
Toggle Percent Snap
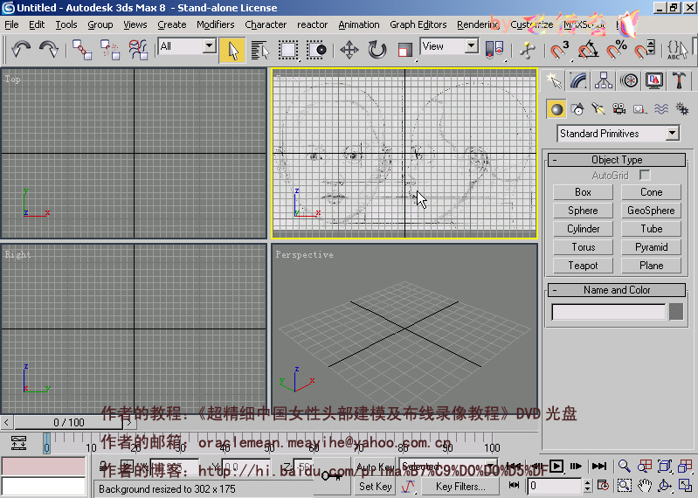coord(616,50)
